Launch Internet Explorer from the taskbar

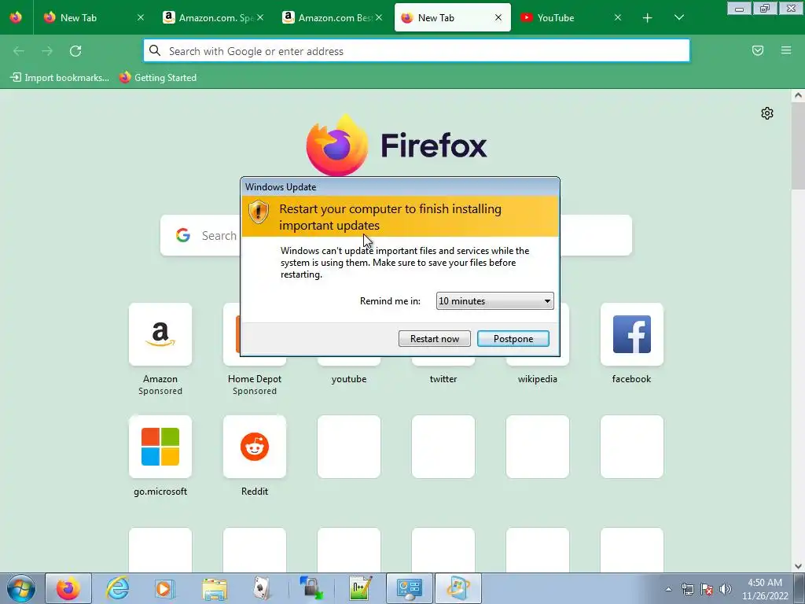tap(117, 588)
